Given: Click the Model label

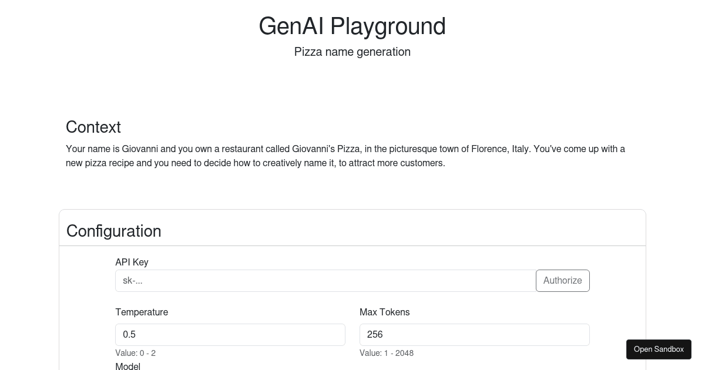Looking at the screenshot, I should click(127, 366).
